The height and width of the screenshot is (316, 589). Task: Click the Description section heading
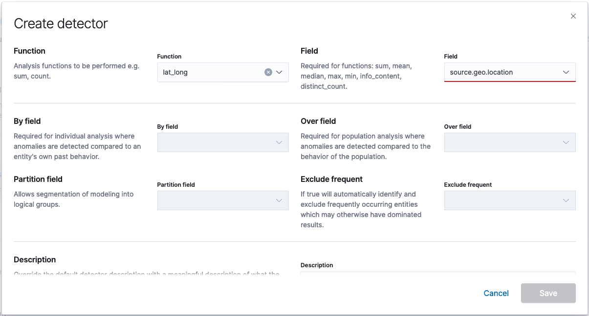click(35, 259)
